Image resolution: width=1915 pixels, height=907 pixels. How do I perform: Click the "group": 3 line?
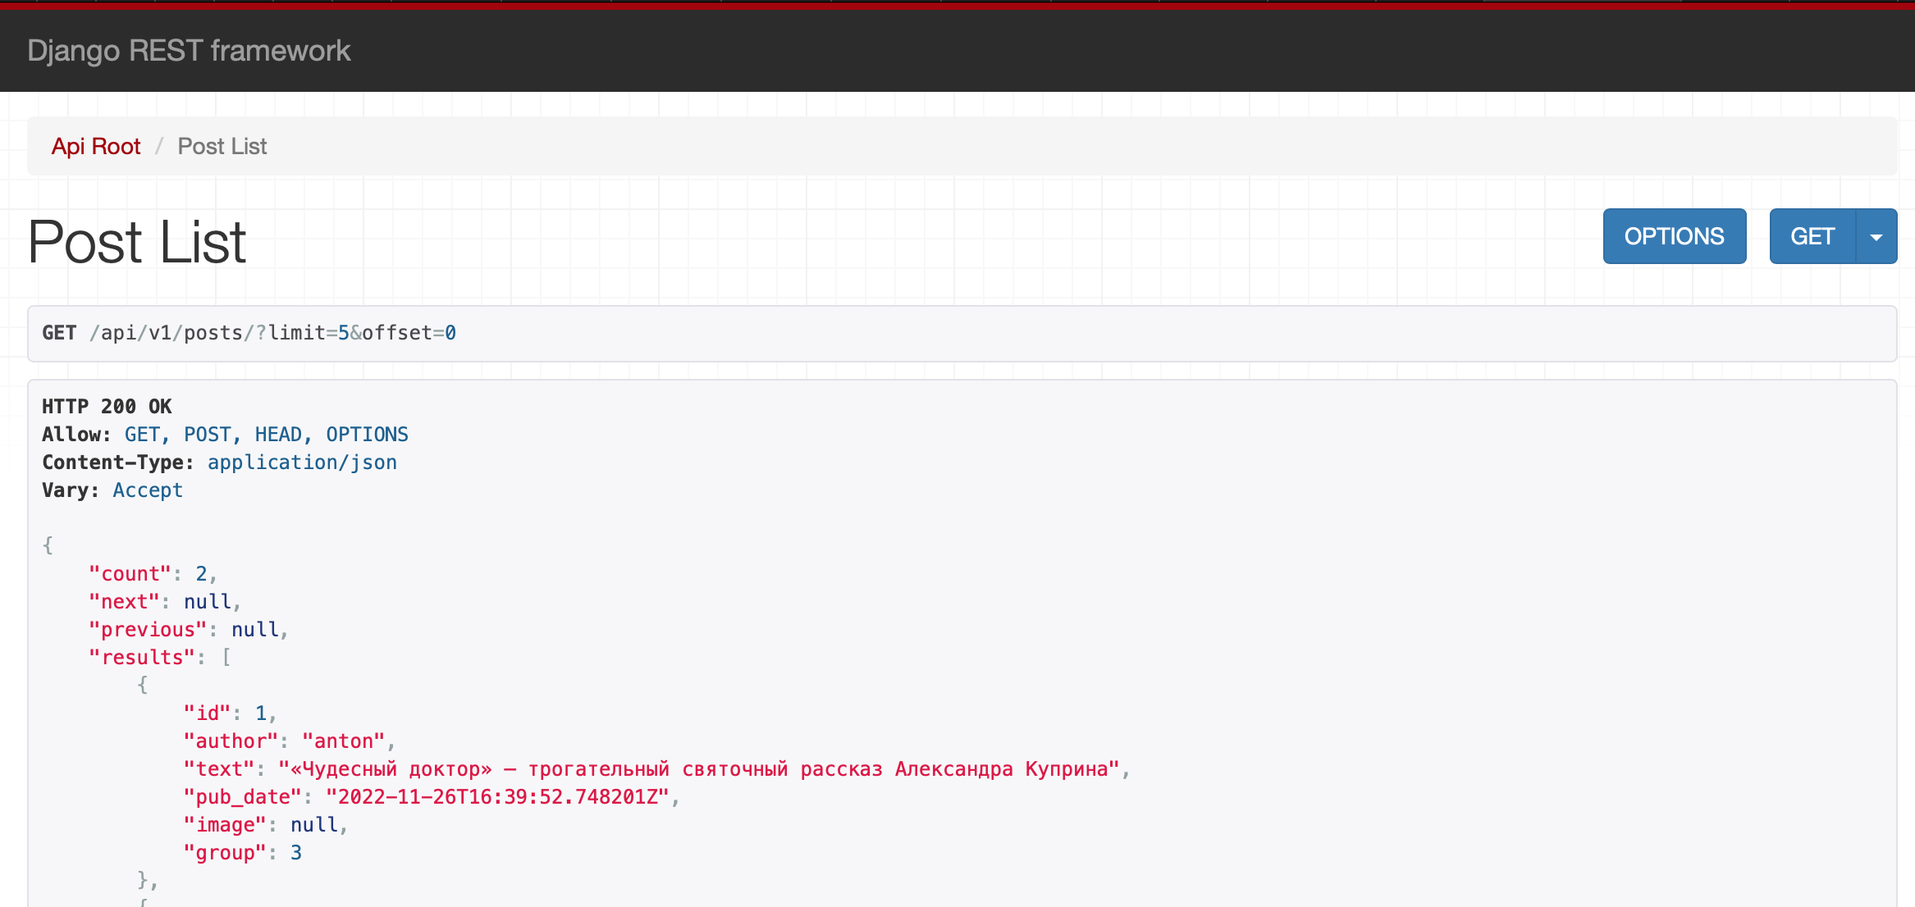coord(243,853)
